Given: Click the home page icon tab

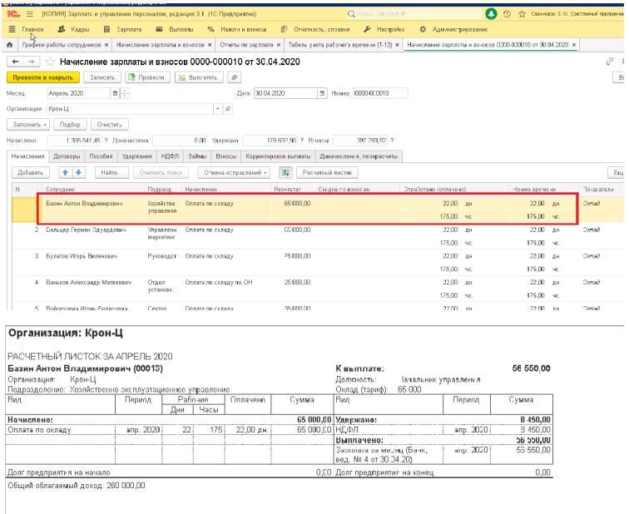Looking at the screenshot, I should (9, 45).
